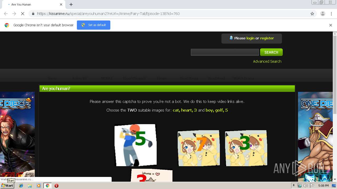Click the Read Manga menu item

[189, 78]
